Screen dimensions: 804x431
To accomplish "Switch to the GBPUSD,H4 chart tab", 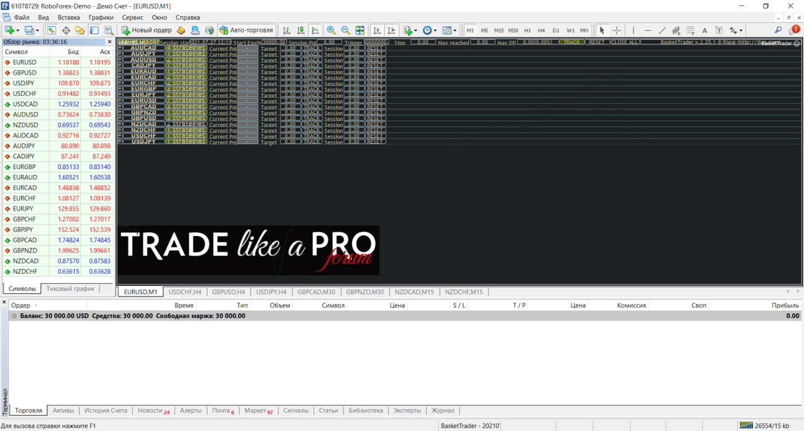I will 228,291.
